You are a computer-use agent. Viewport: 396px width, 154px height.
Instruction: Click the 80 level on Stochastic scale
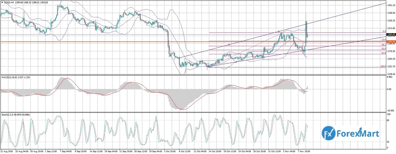click(x=388, y=120)
